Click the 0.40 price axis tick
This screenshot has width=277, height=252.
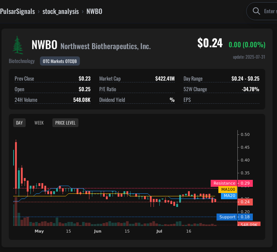tap(245, 160)
